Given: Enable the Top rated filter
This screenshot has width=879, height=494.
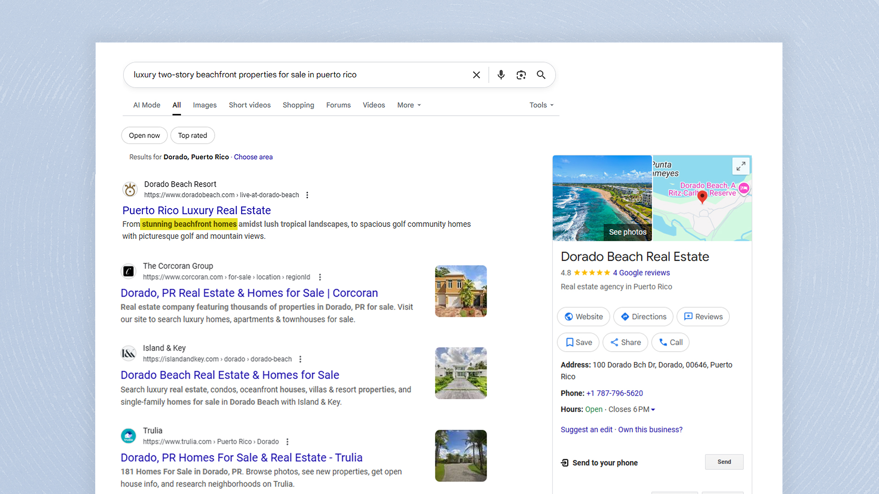Looking at the screenshot, I should 192,135.
